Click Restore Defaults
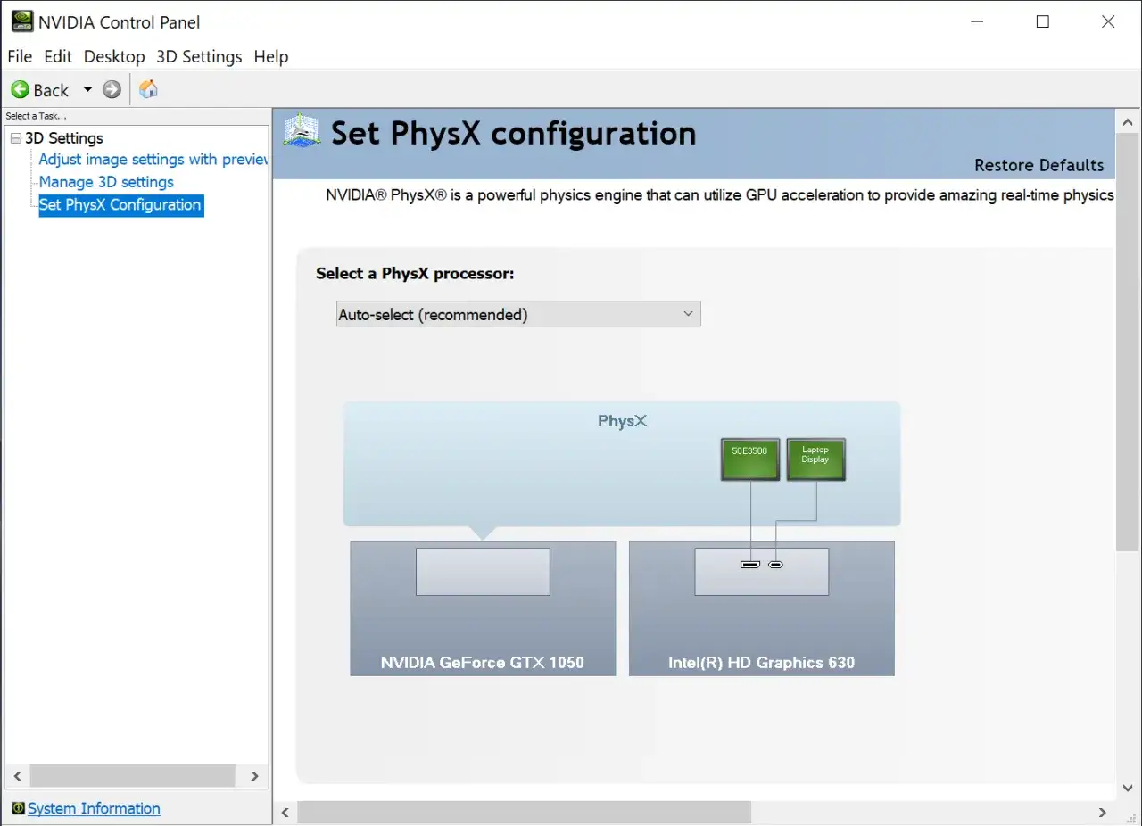Screen dimensions: 1142x826 tap(1039, 165)
